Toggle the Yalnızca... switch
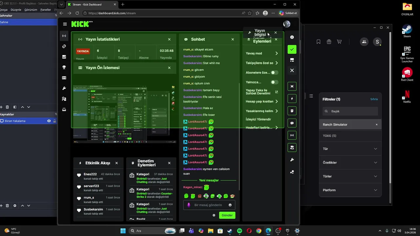 click(x=274, y=82)
